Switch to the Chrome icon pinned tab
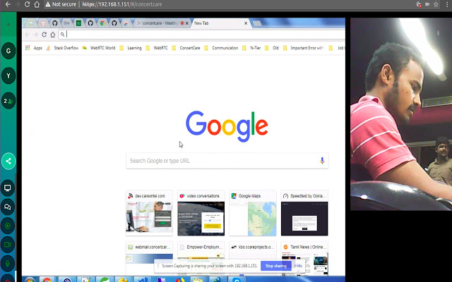 tap(102, 23)
